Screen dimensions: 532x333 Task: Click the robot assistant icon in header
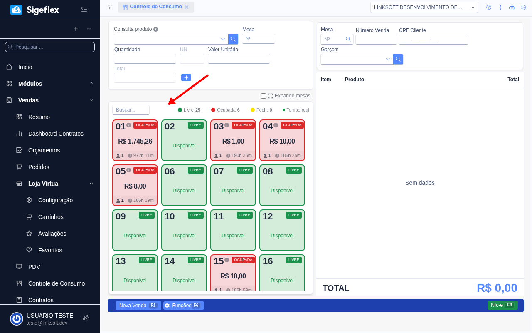coord(512,7)
